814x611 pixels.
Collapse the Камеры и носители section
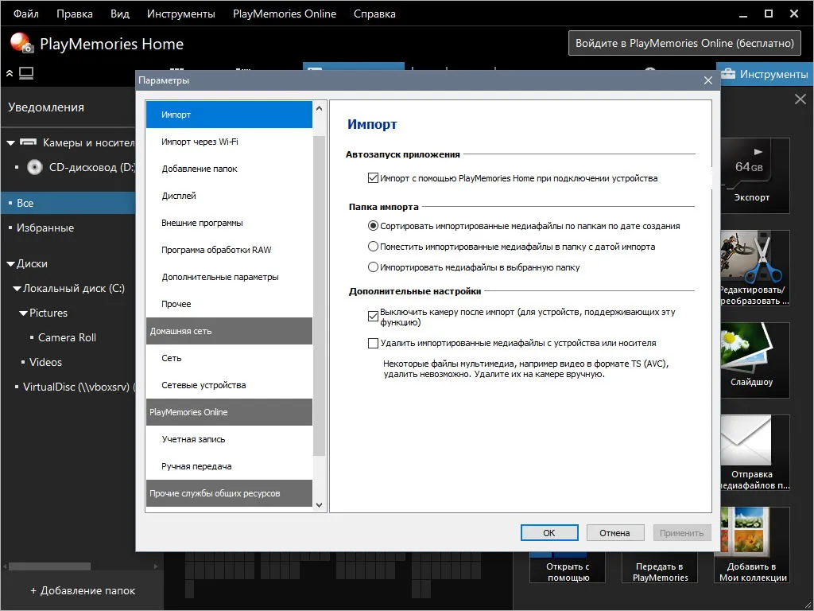pos(10,142)
